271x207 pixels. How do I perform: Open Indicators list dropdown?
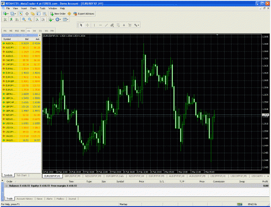[x=51, y=20]
